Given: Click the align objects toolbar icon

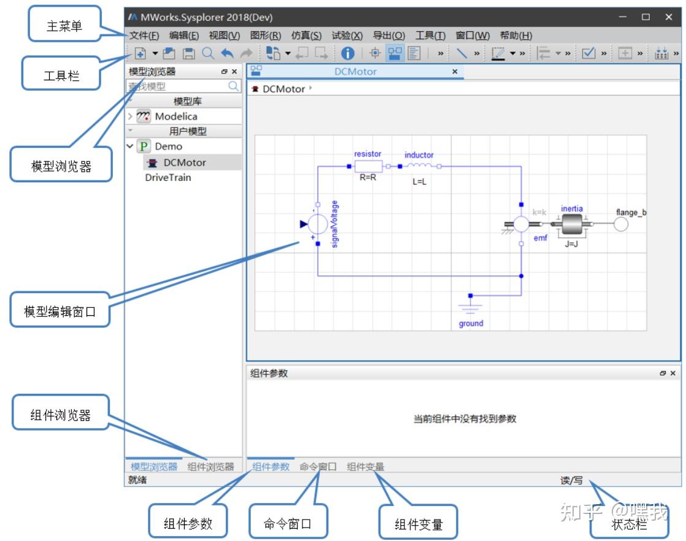Looking at the screenshot, I should click(544, 53).
